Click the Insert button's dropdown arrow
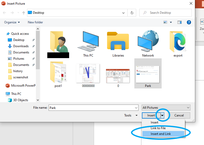 click(162, 115)
